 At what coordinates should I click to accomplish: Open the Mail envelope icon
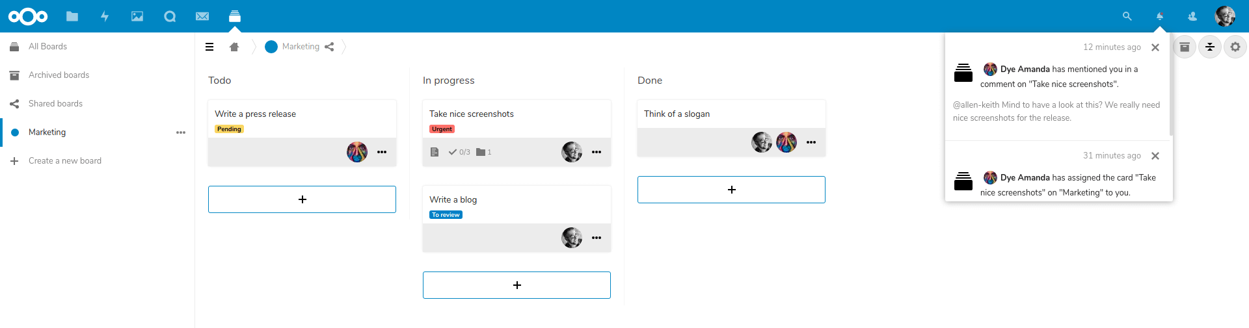[202, 16]
